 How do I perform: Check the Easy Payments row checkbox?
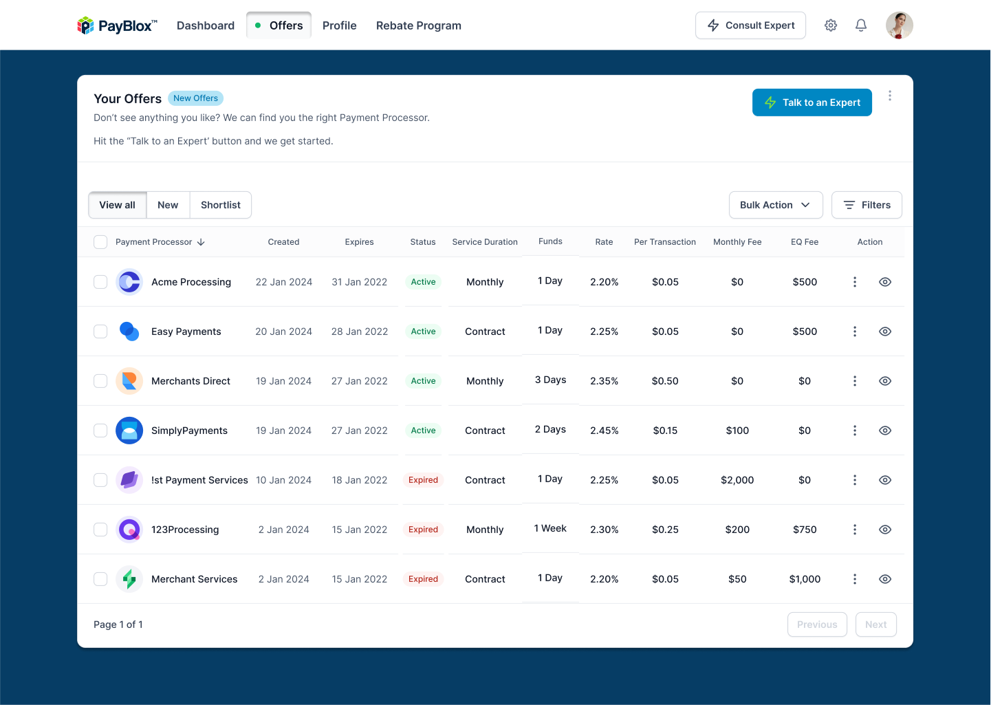(100, 332)
